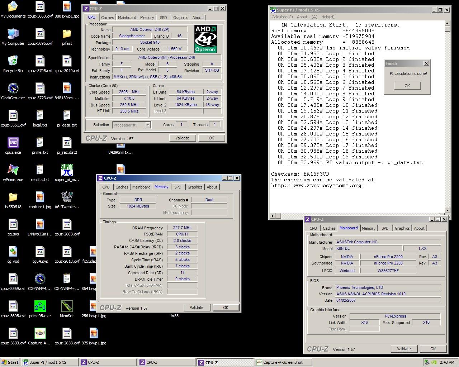Image resolution: width=459 pixels, height=367 pixels.
Task: Select the CG-NVNF4 executable desktop icon
Action: coord(40,279)
